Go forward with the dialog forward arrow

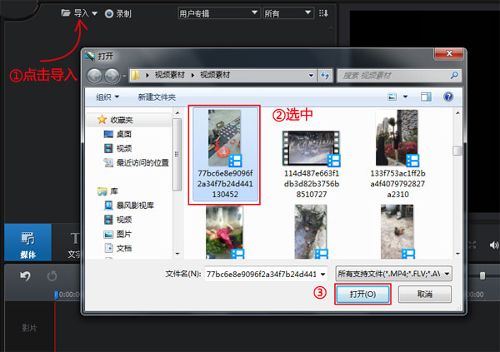(112, 76)
